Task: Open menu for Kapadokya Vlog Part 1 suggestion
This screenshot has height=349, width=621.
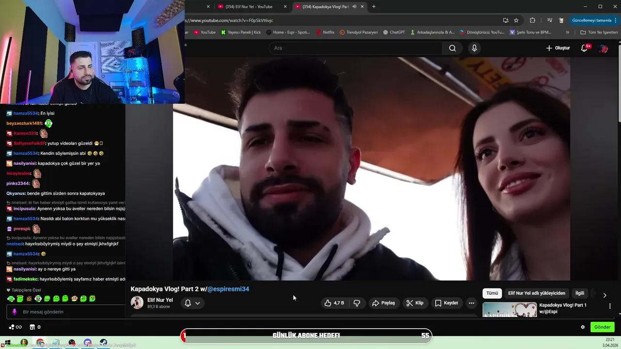Action: coord(610,306)
